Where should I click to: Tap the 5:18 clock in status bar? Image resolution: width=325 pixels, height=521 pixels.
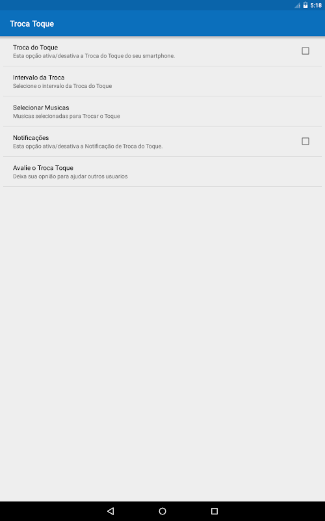tap(316, 5)
